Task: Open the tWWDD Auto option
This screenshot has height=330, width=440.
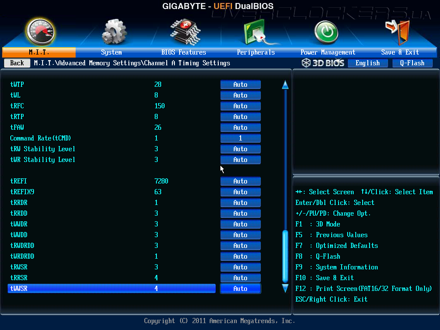Action: [x=241, y=235]
